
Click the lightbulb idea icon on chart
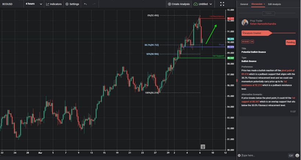(203, 147)
